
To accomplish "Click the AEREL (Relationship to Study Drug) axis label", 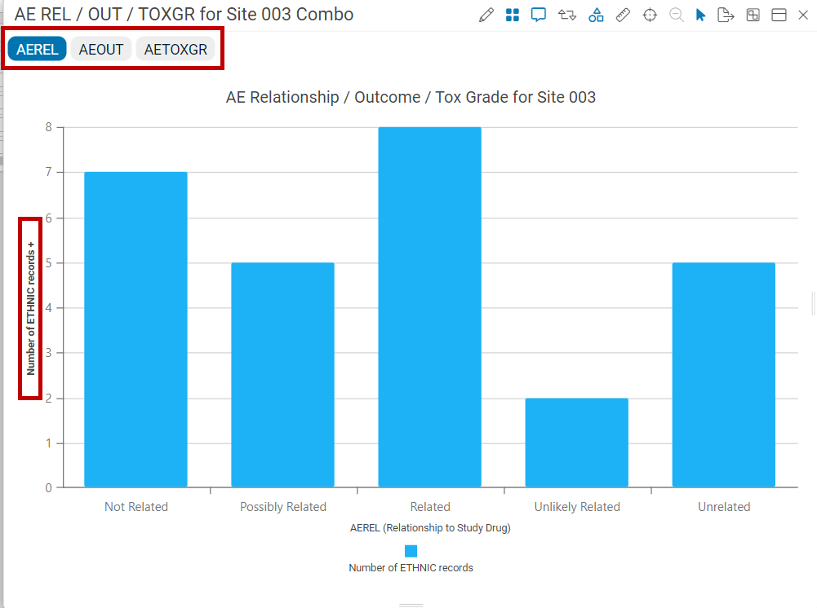I will pyautogui.click(x=430, y=528).
